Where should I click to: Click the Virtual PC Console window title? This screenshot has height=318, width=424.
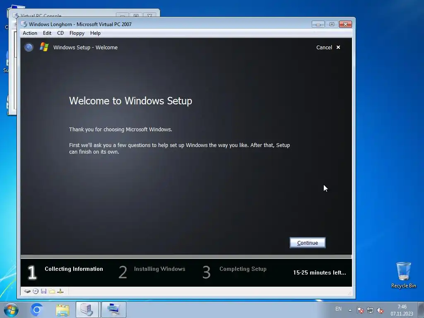pos(41,15)
